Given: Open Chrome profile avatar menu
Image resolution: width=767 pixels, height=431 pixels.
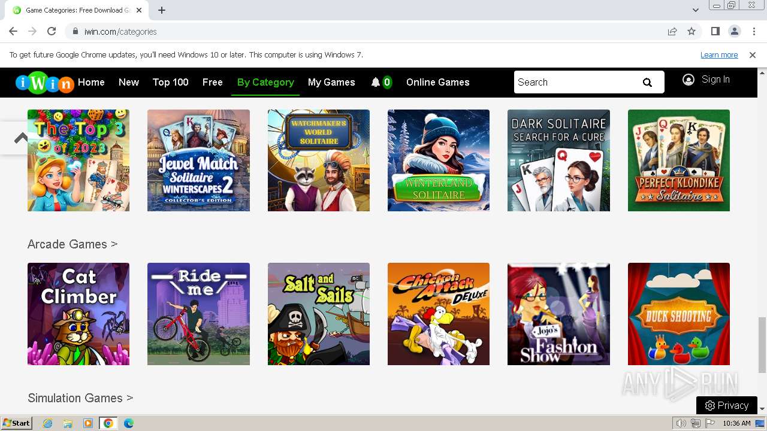Looking at the screenshot, I should (735, 31).
